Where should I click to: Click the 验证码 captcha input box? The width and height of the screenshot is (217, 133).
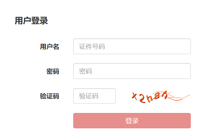pyautogui.click(x=94, y=96)
